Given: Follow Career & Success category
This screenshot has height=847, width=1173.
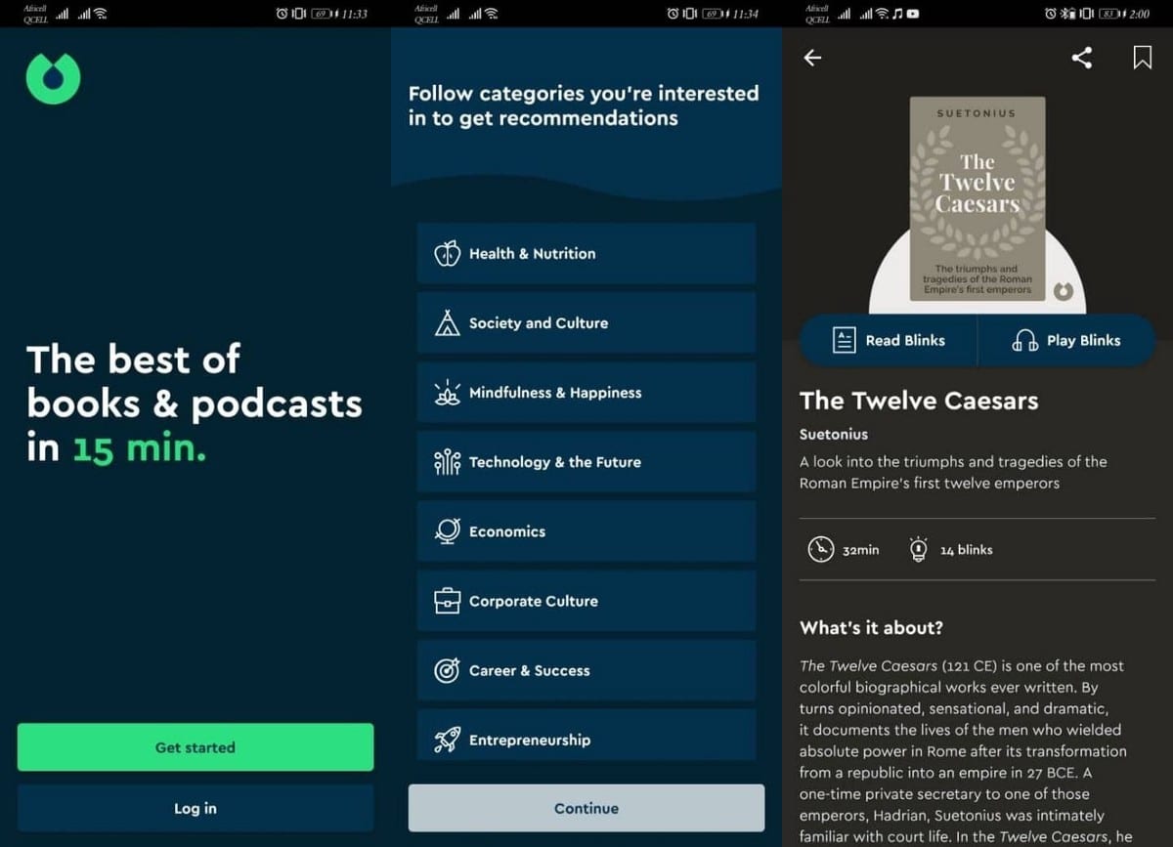Looking at the screenshot, I should click(x=586, y=670).
